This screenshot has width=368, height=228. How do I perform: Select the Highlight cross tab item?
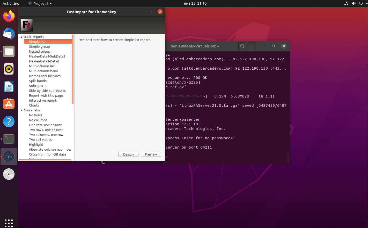click(x=36, y=145)
